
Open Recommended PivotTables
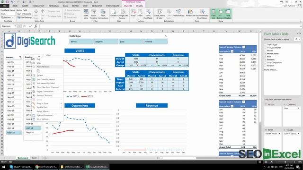click(202, 14)
